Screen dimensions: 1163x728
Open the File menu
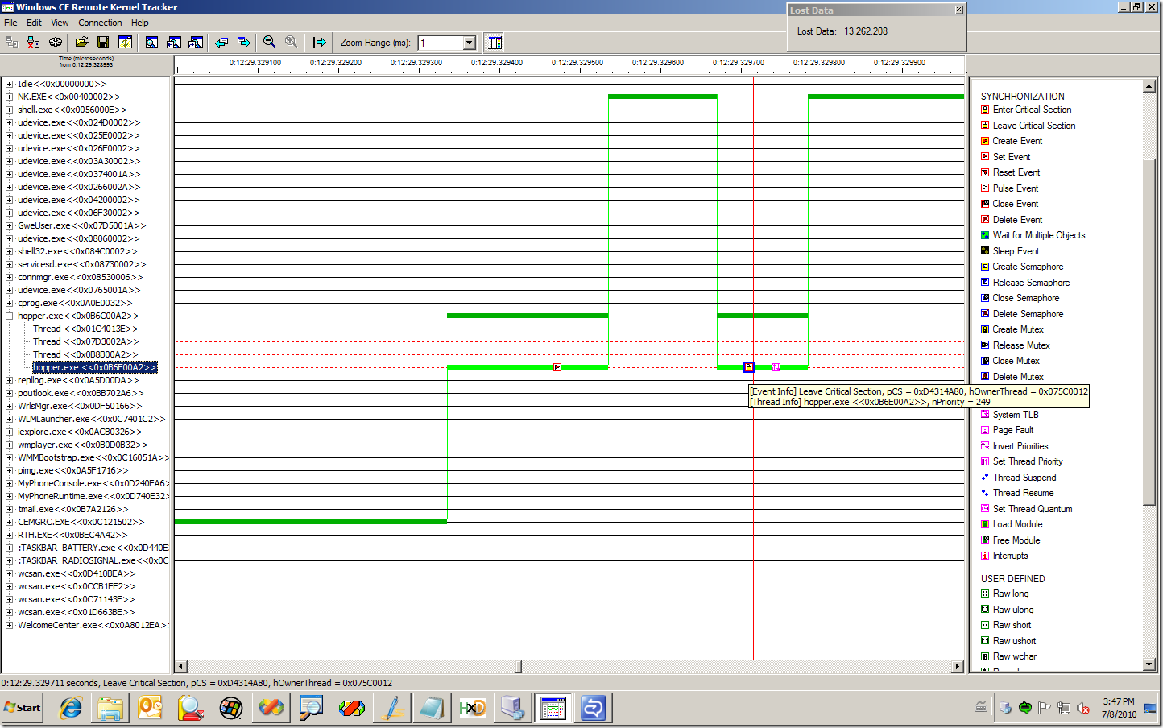(10, 23)
